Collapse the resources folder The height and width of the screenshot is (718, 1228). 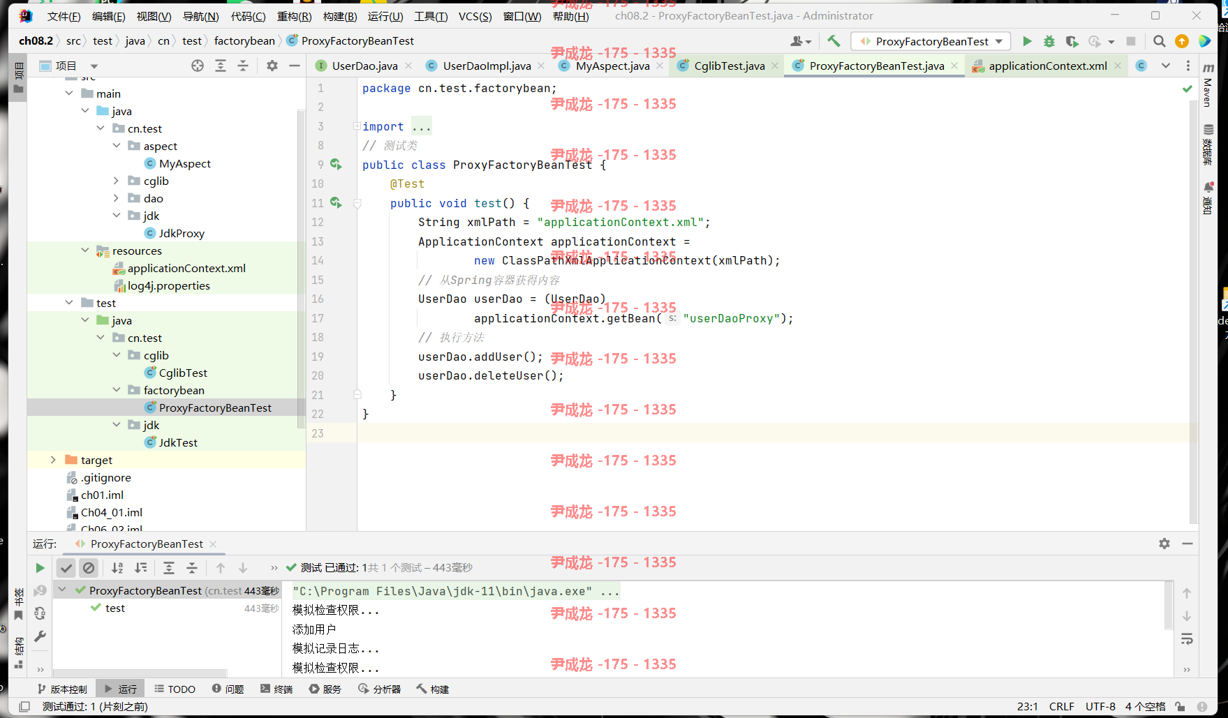(x=85, y=250)
